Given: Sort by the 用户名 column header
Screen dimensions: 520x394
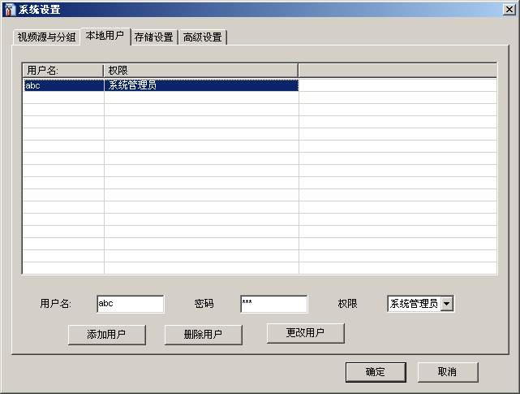Looking at the screenshot, I should coord(63,71).
